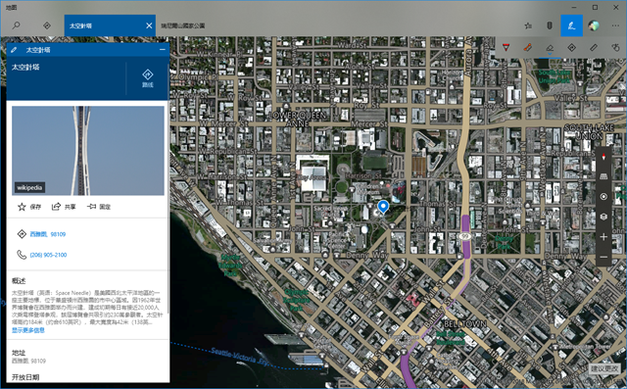
Task: Toggle touch writing hand icon
Action: (616, 48)
